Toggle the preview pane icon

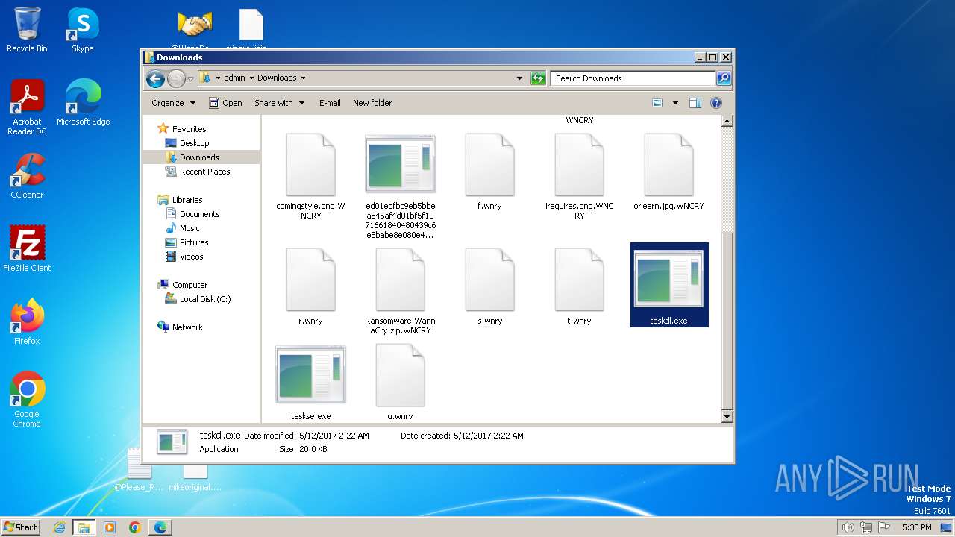pos(695,103)
